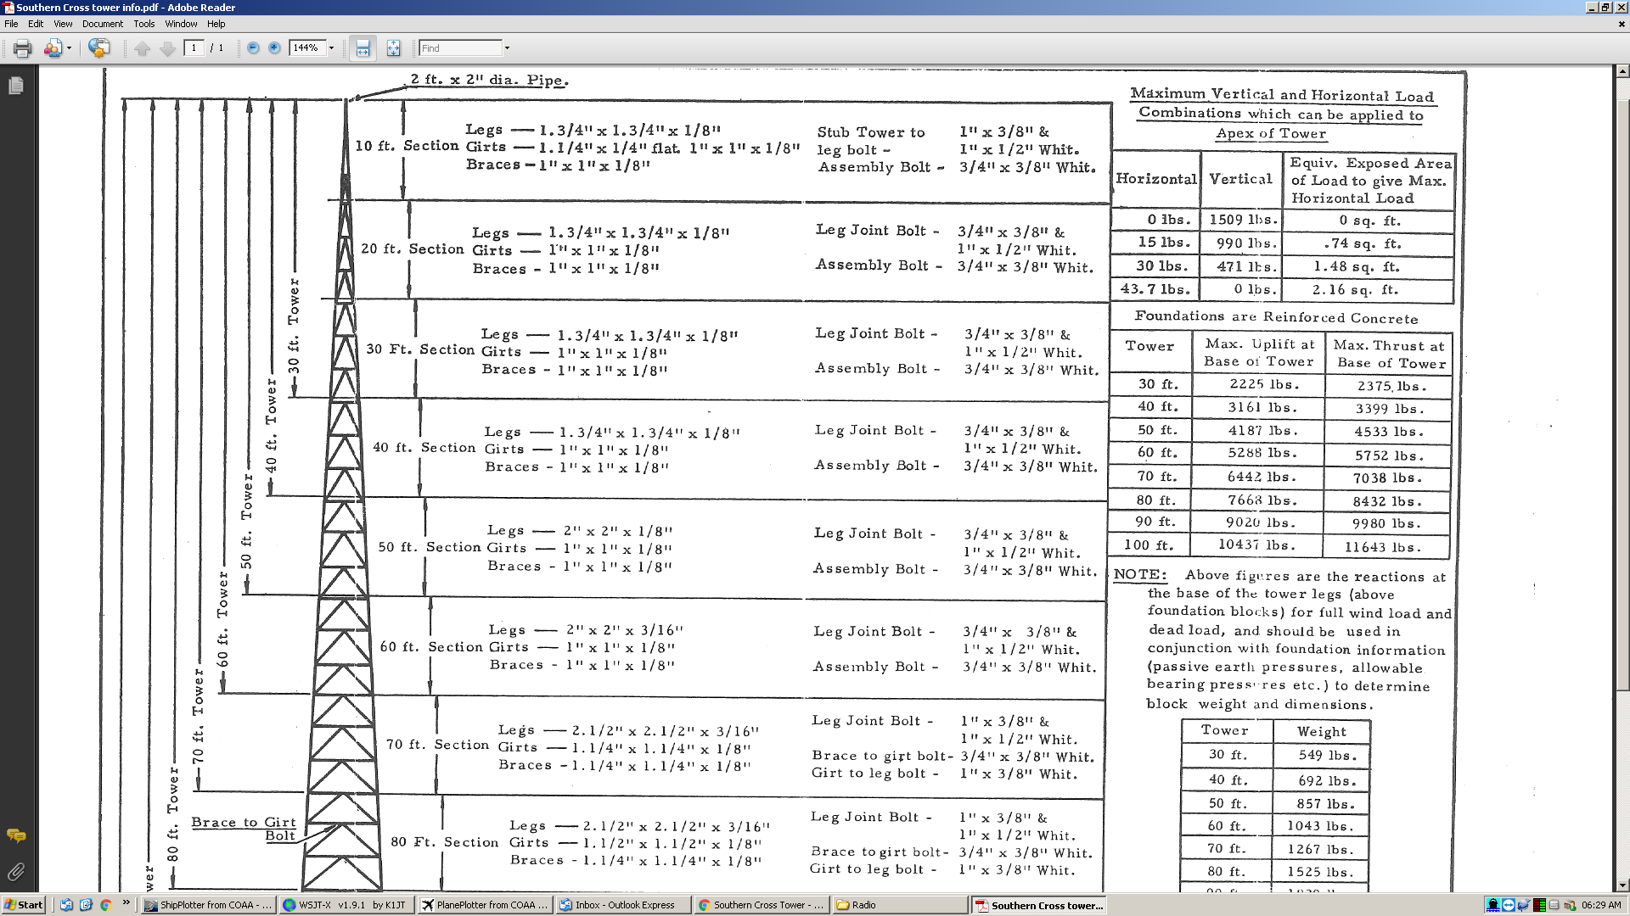Click the zoom in plus icon
The width and height of the screenshot is (1630, 916).
(274, 48)
